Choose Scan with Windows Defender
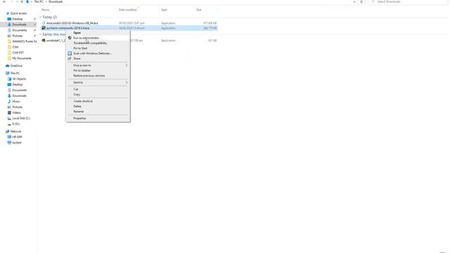This screenshot has height=253, width=451. tap(92, 53)
